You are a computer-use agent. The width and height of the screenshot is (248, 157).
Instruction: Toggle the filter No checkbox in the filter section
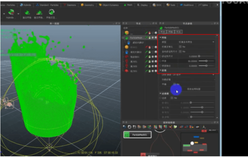click(171, 98)
